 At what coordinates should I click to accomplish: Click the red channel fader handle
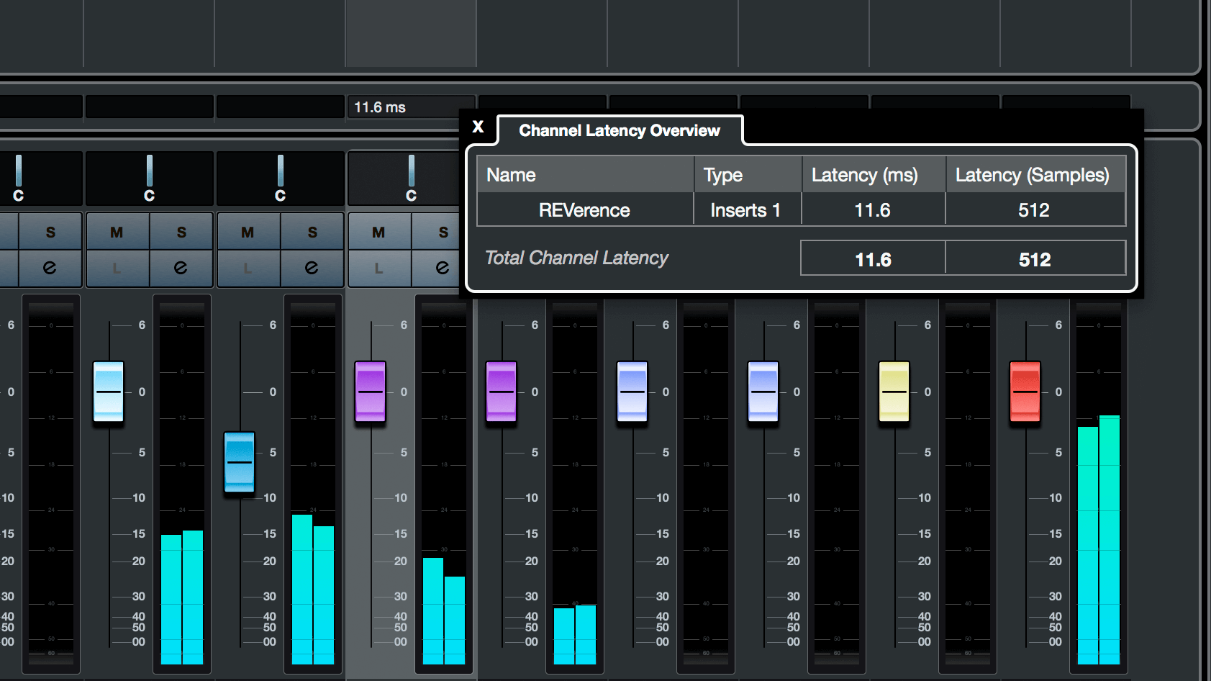pos(1025,392)
